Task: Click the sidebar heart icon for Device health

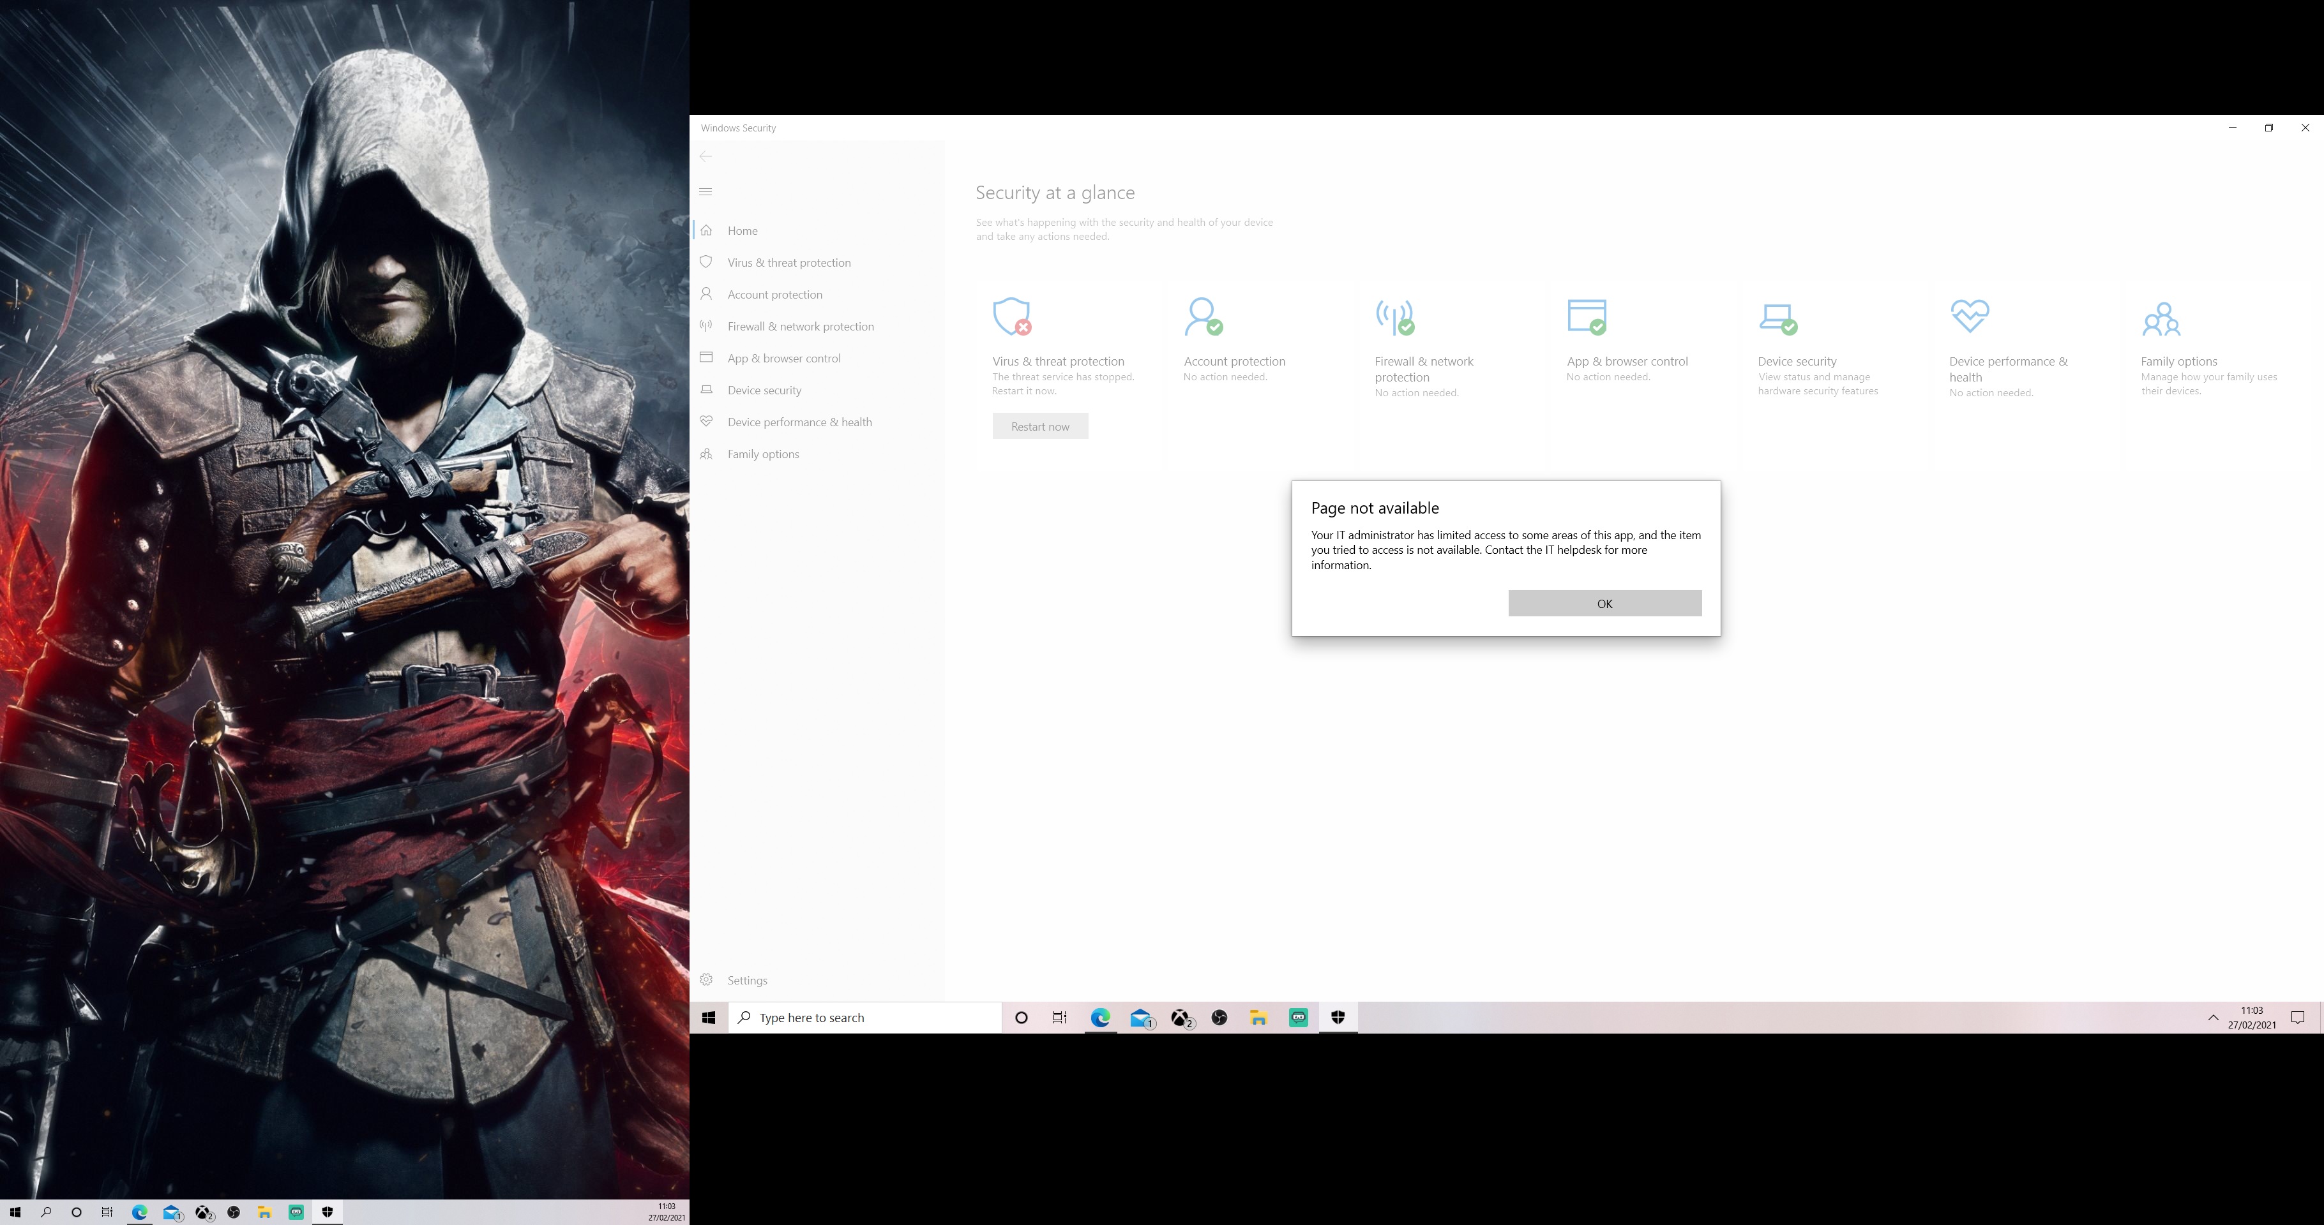Action: (x=706, y=421)
